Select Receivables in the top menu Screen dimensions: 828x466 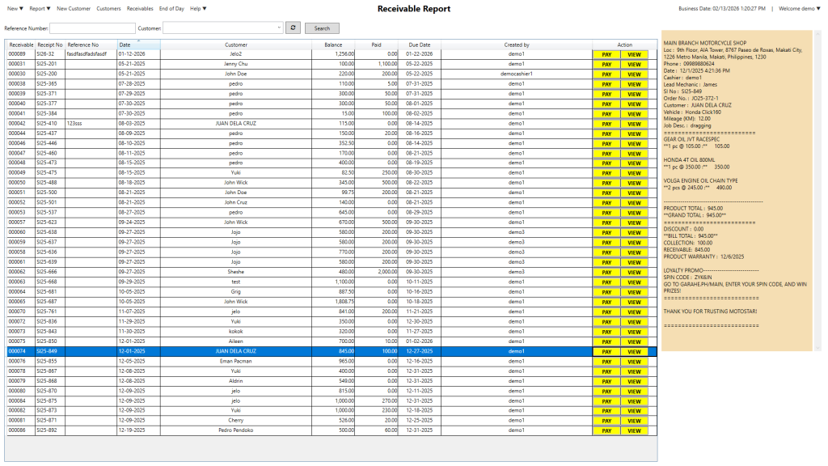tap(140, 8)
